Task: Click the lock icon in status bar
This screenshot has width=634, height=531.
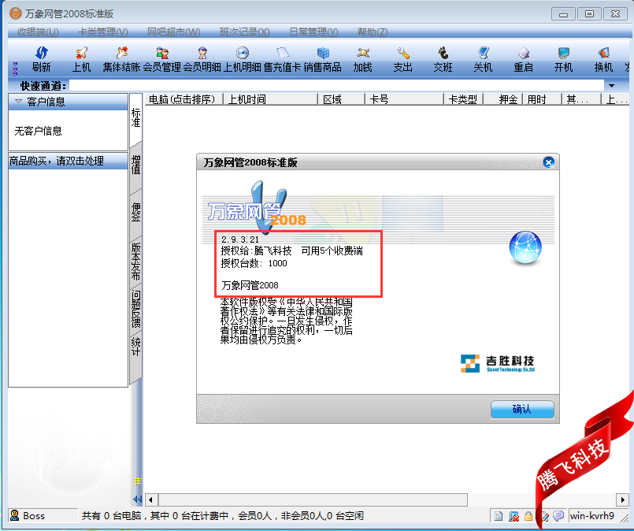Action: click(528, 515)
